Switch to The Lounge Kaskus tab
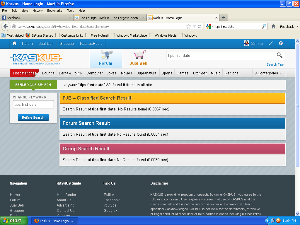This screenshot has width=300, height=225. pos(110,18)
